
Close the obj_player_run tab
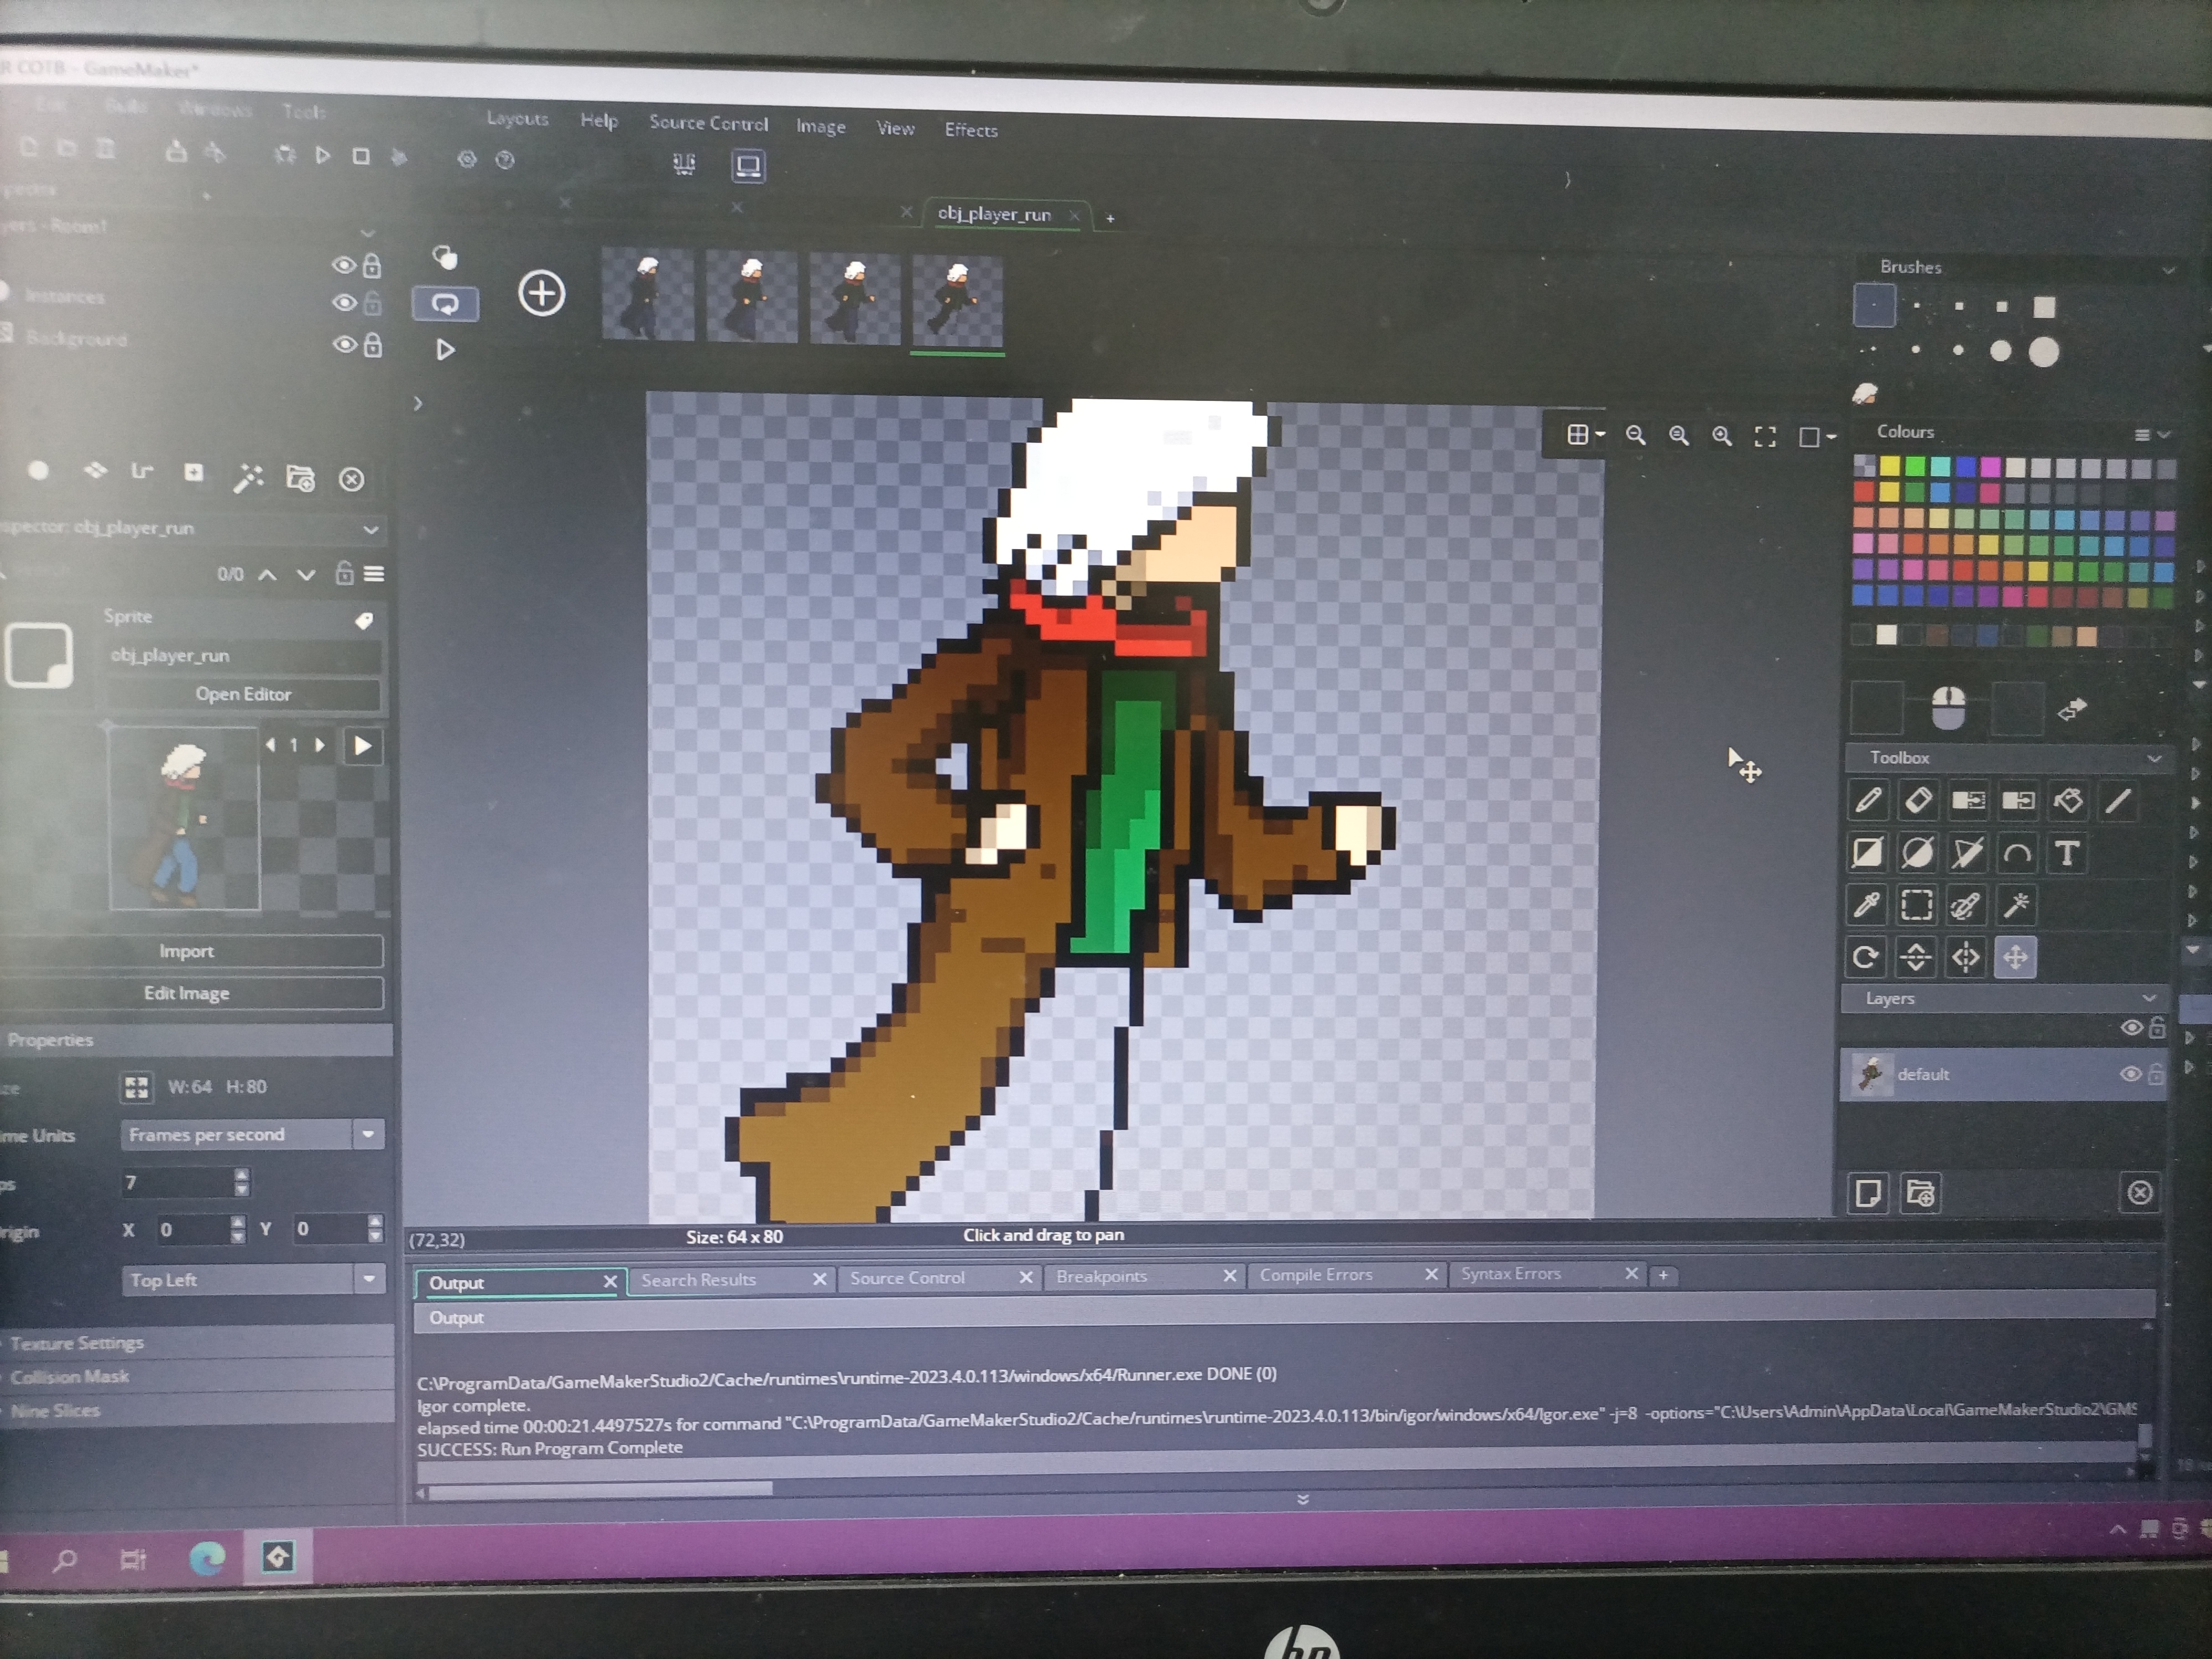[1074, 215]
